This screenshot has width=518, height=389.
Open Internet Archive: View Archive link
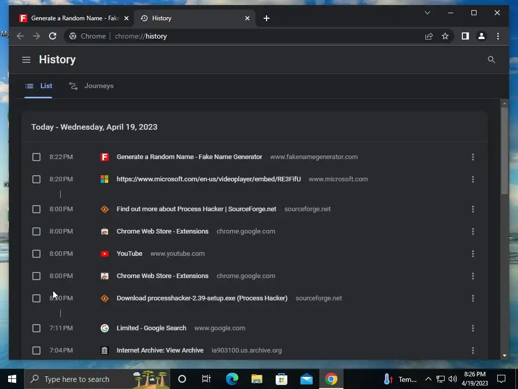click(160, 351)
